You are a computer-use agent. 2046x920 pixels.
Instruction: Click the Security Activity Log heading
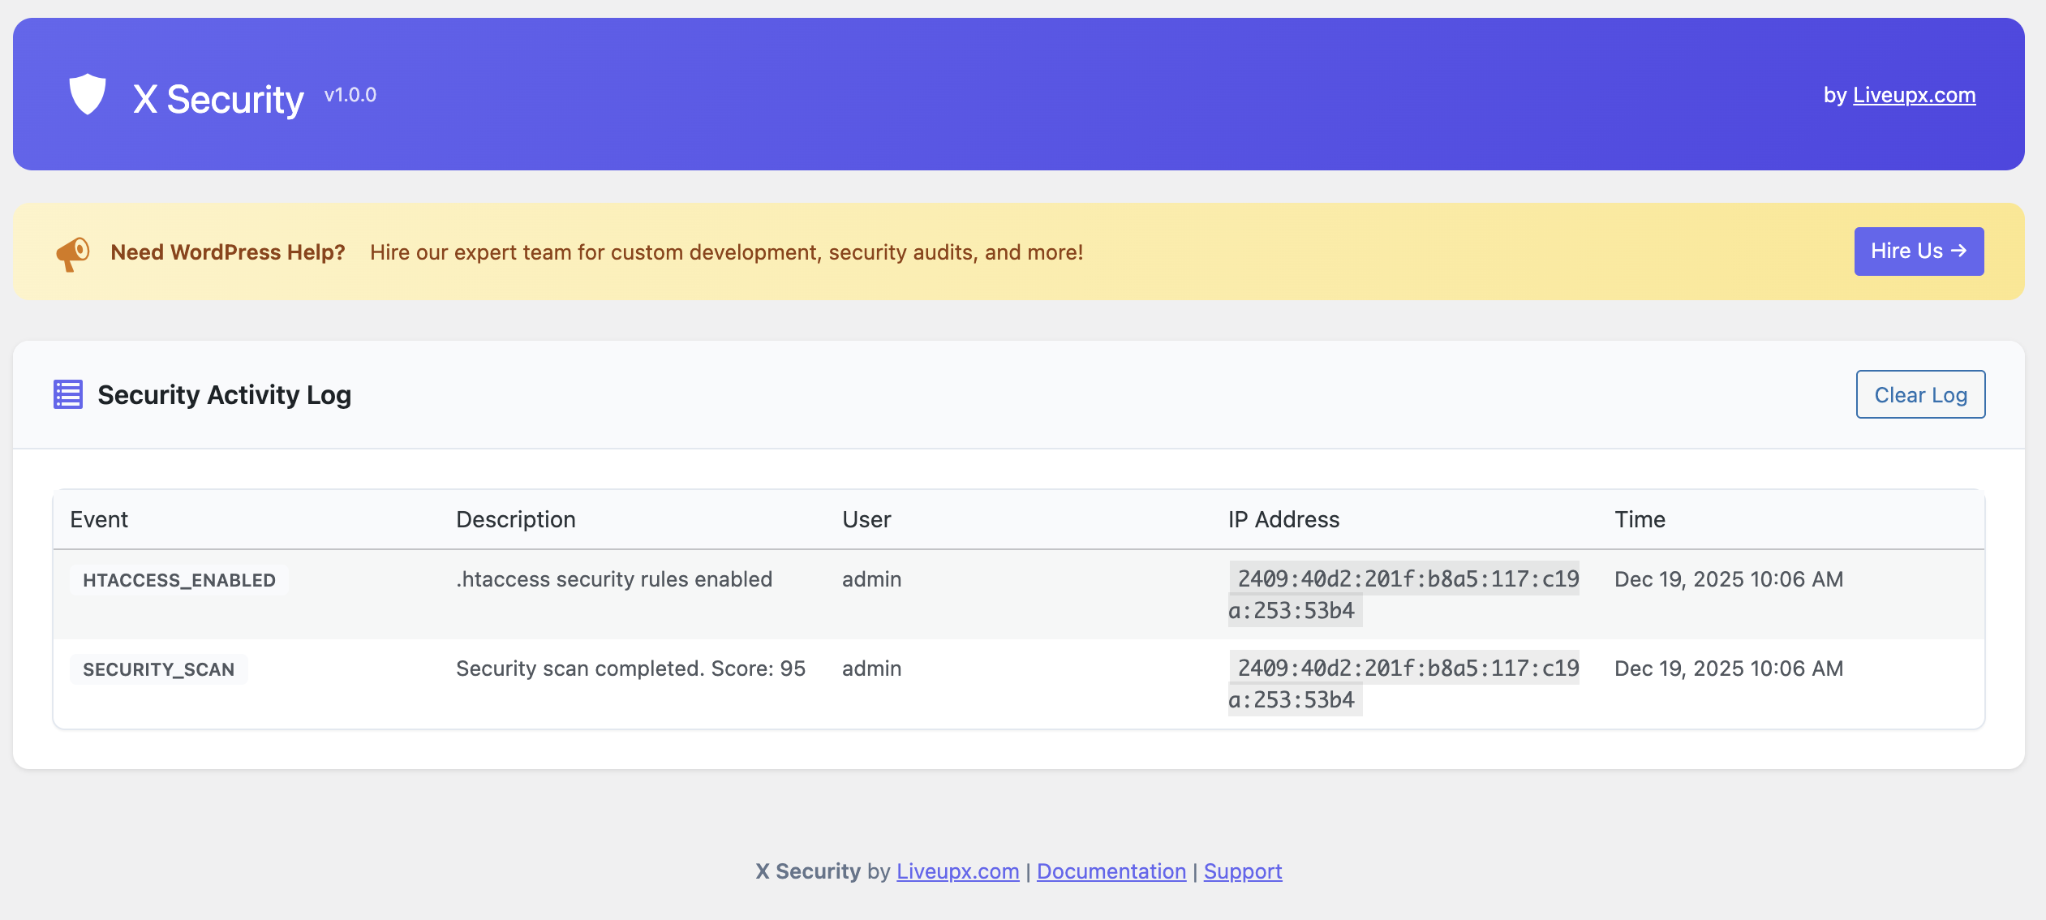click(225, 394)
